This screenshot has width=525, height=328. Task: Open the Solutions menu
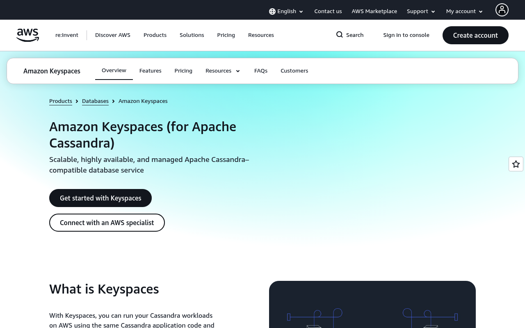[x=192, y=35]
